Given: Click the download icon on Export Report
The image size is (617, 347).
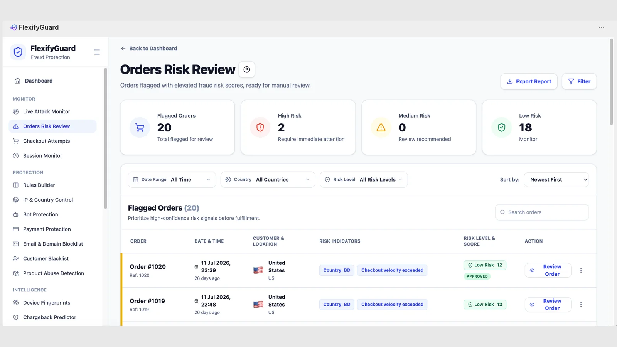Looking at the screenshot, I should point(510,81).
